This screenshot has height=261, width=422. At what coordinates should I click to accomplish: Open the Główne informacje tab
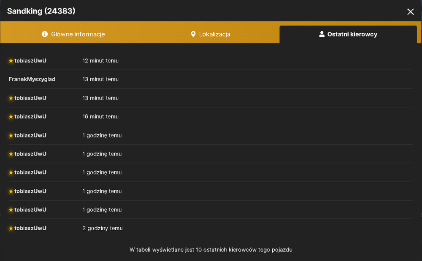tap(73, 34)
